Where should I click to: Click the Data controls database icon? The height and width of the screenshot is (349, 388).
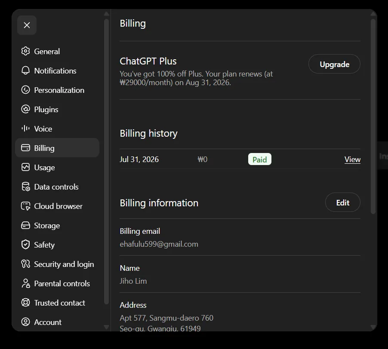pyautogui.click(x=25, y=187)
